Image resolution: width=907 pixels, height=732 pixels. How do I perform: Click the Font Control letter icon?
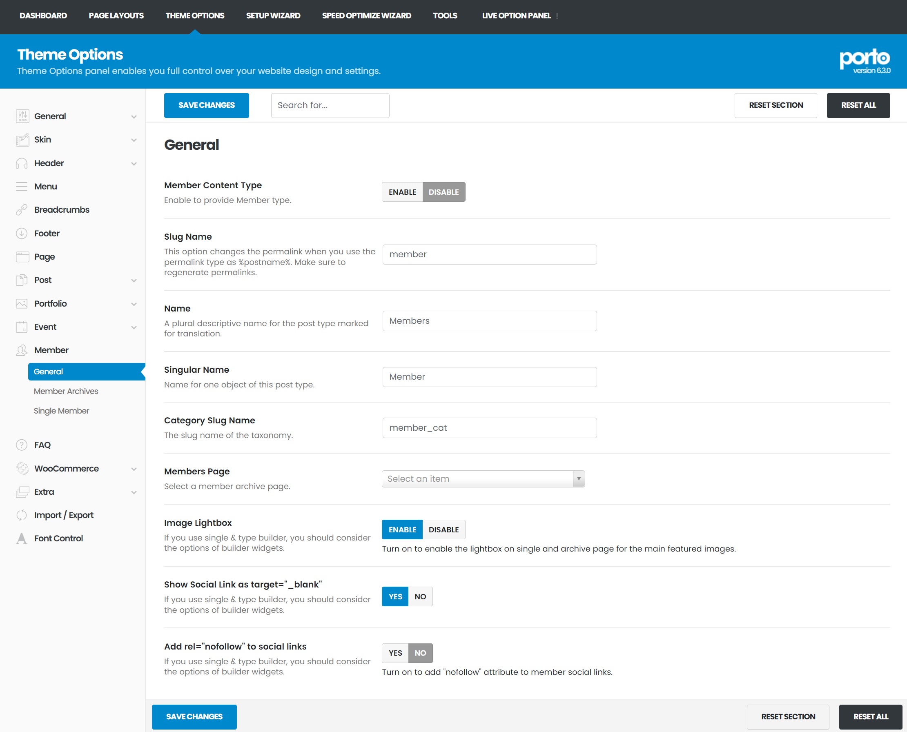click(x=22, y=538)
